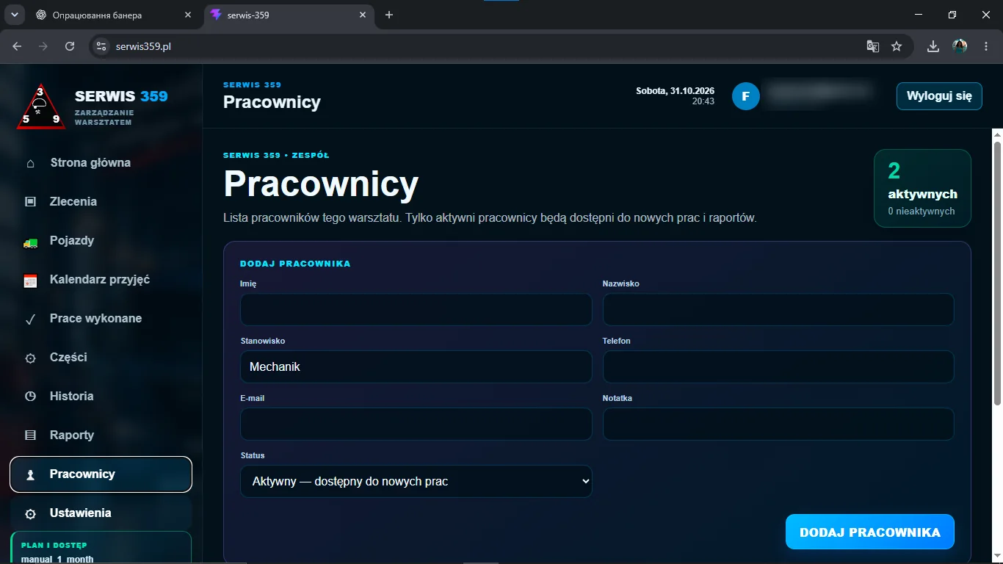Switch to Опрацювання банера tab
The image size is (1003, 564).
114,15
